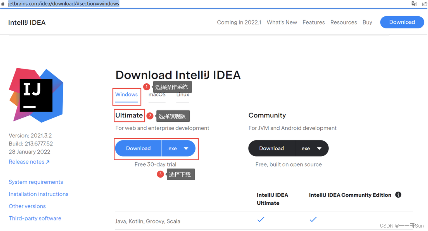Click the Free, built on open source text

tap(288, 164)
